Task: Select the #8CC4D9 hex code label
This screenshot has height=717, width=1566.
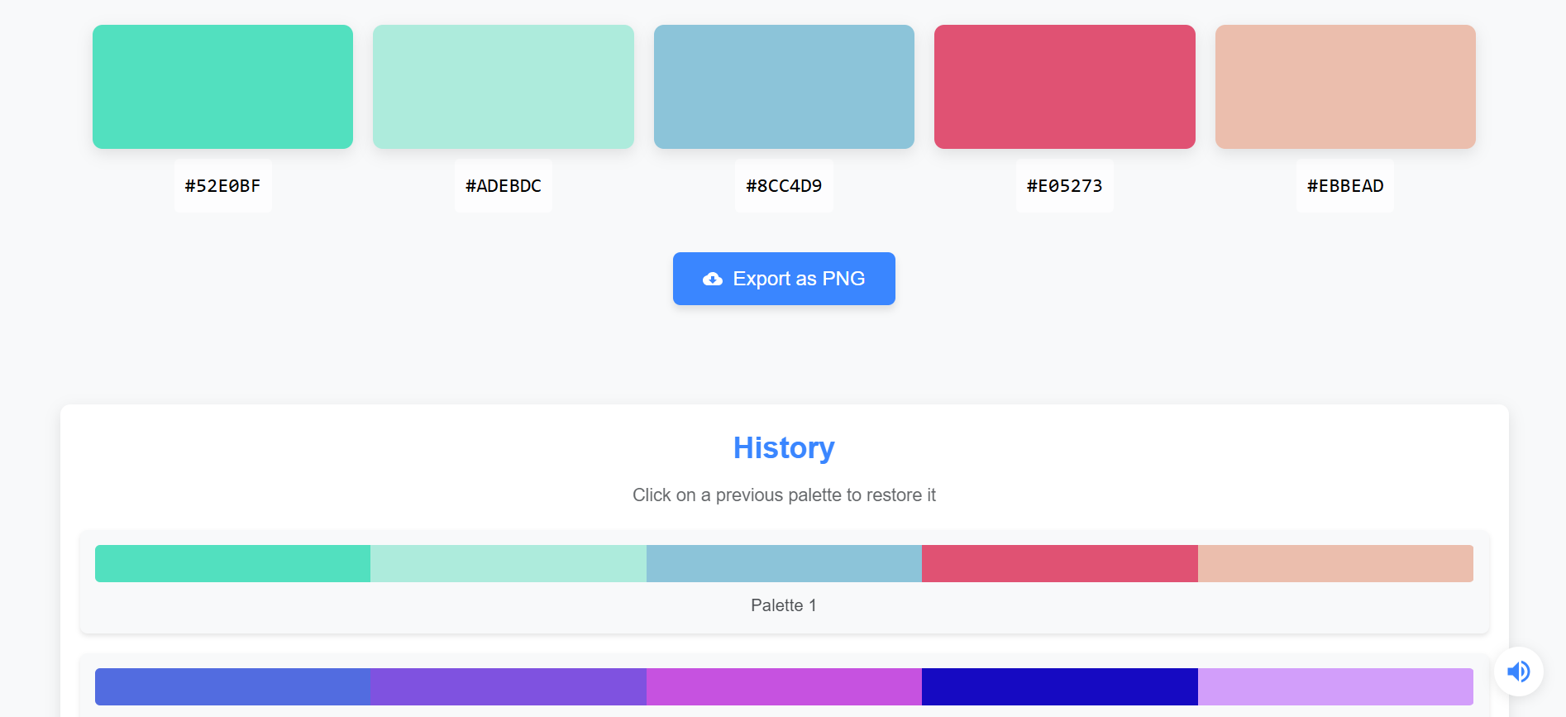Action: click(784, 186)
